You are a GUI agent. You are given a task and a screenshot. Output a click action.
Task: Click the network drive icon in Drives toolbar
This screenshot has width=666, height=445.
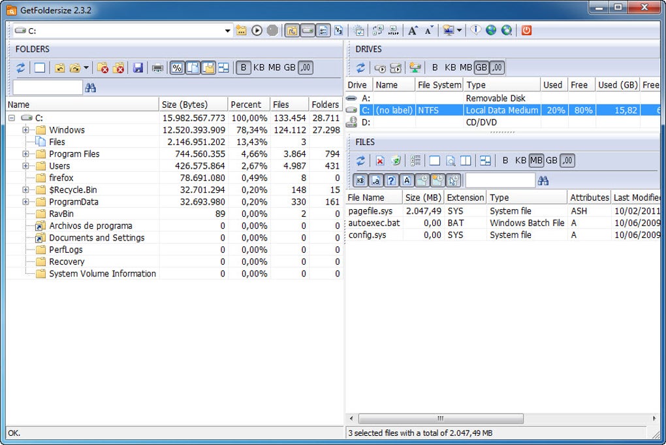pyautogui.click(x=415, y=67)
